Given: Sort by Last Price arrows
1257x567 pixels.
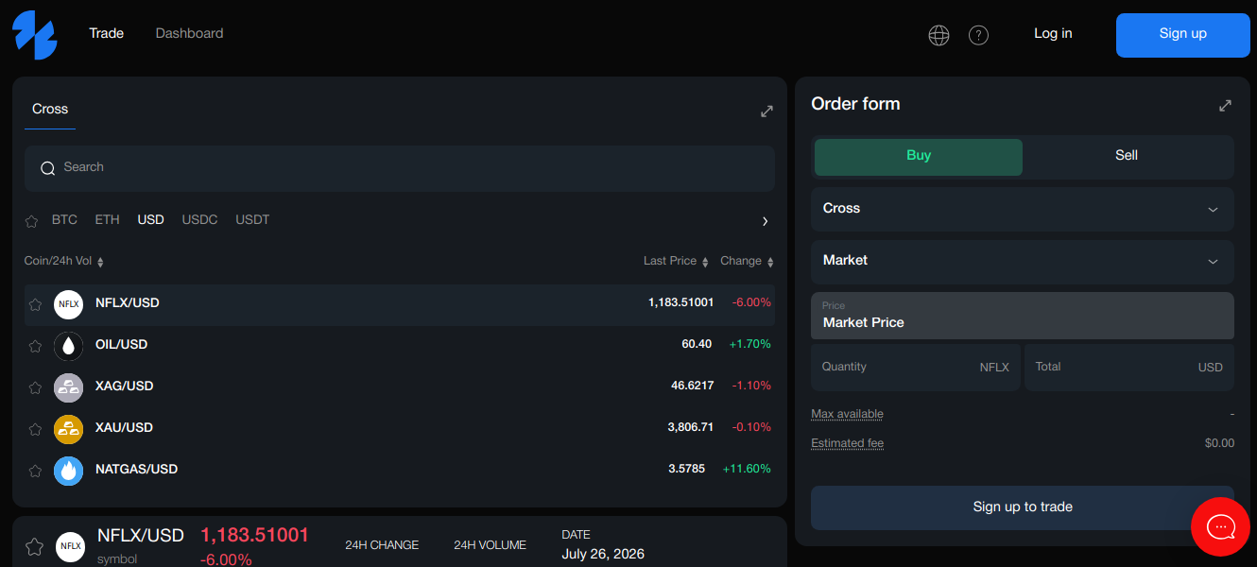Looking at the screenshot, I should 705,262.
